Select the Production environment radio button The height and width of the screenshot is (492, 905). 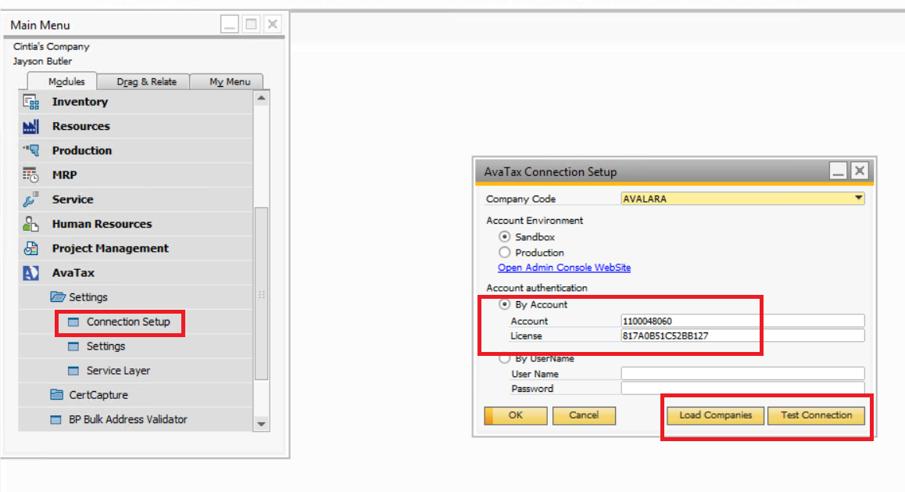pos(504,253)
